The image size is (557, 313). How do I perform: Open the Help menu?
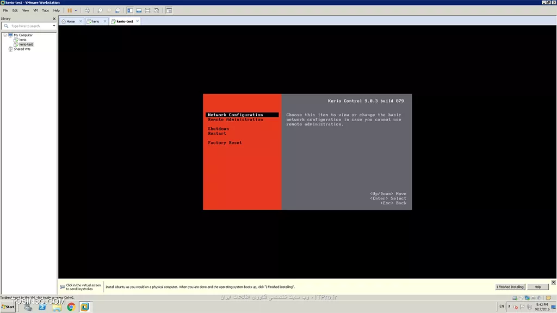pos(57,11)
